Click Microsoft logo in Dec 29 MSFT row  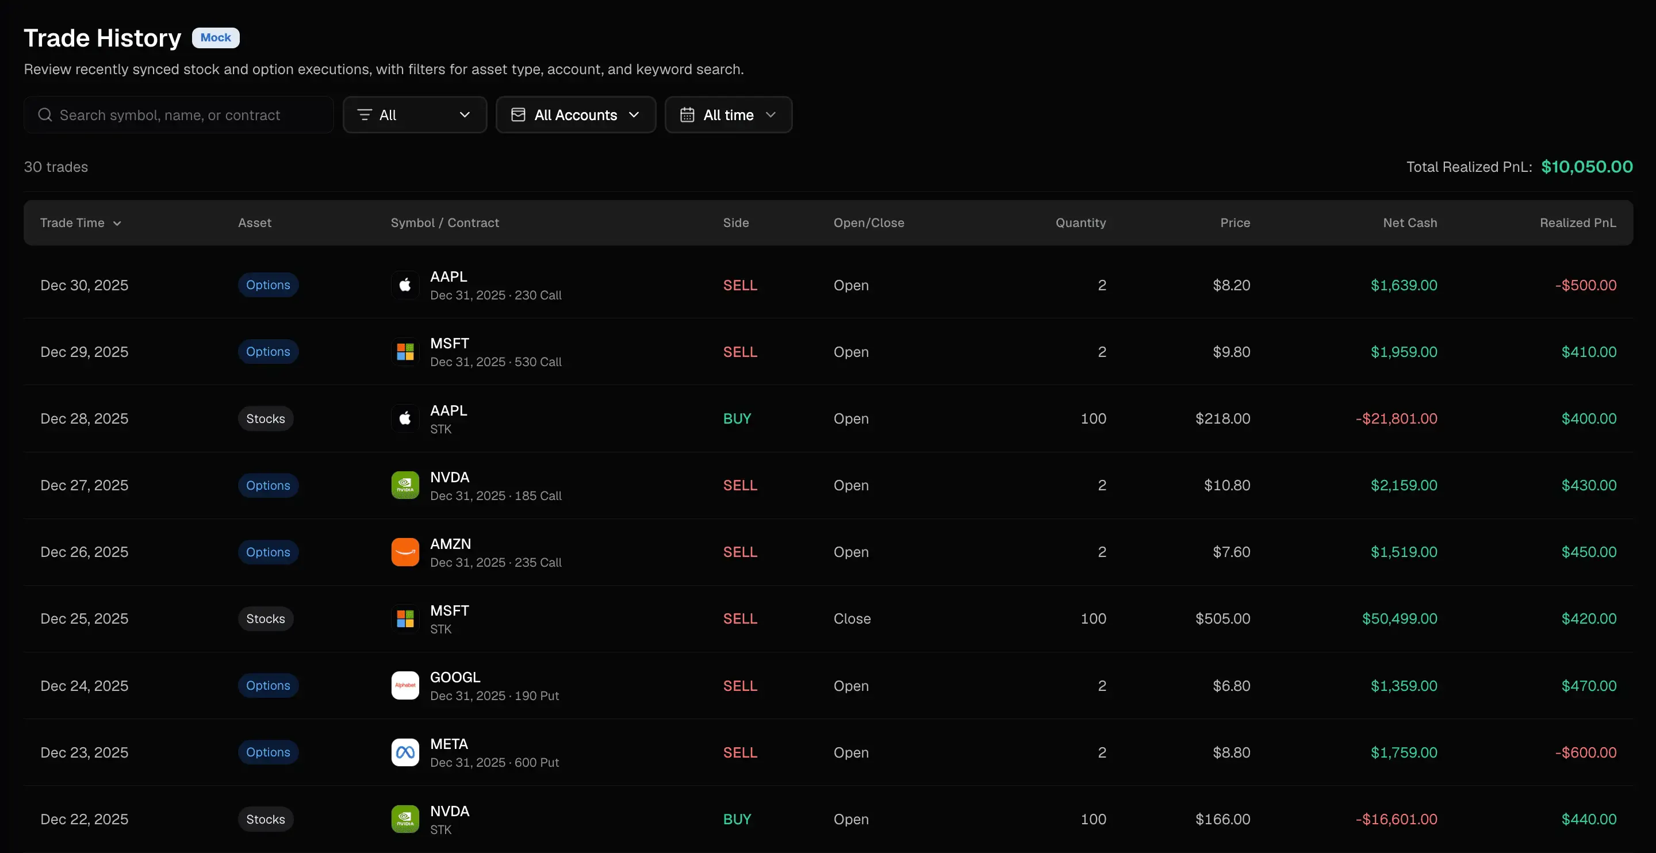405,352
